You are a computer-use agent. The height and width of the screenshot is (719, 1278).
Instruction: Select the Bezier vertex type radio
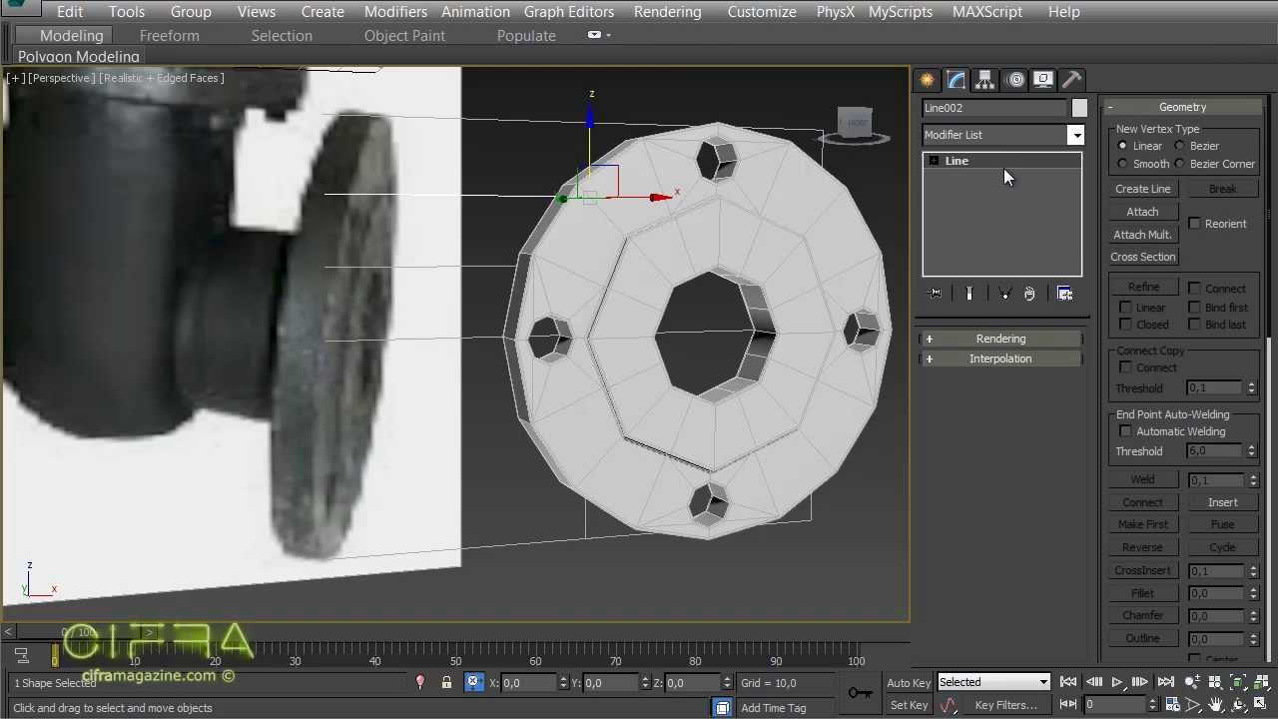click(x=1180, y=146)
